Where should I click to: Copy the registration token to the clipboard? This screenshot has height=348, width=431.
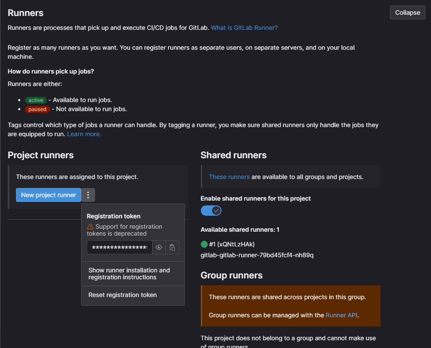click(x=172, y=247)
